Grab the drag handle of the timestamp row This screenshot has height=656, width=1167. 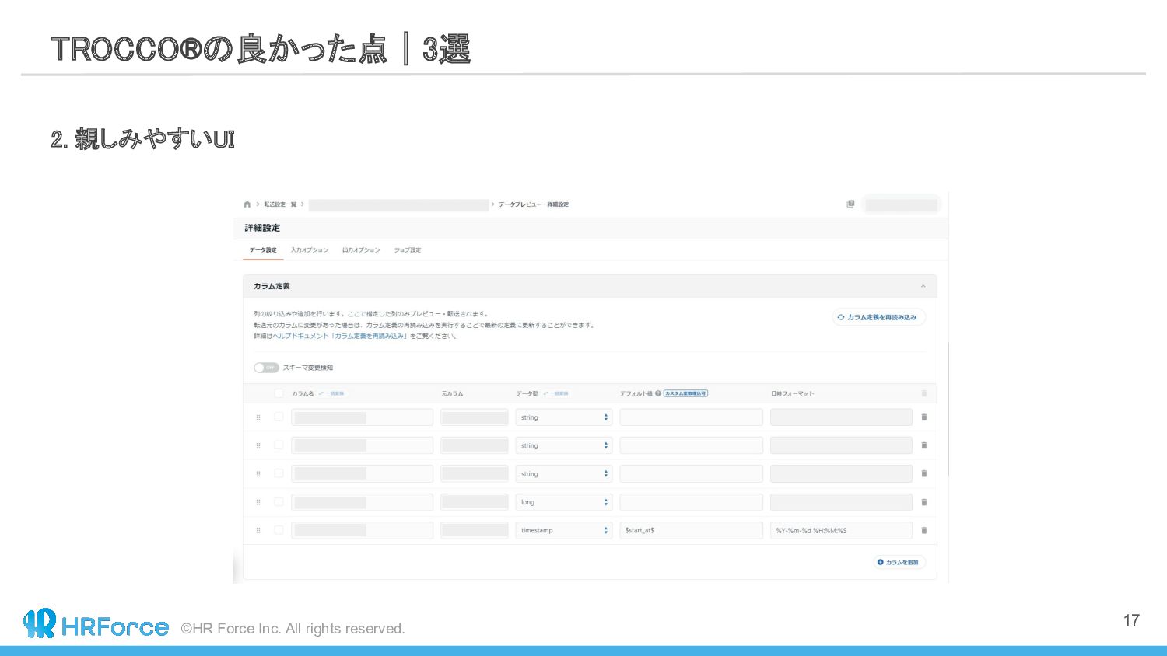click(x=258, y=530)
